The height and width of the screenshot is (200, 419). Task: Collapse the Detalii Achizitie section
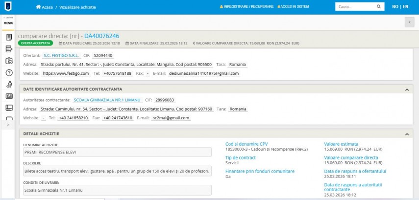406,133
